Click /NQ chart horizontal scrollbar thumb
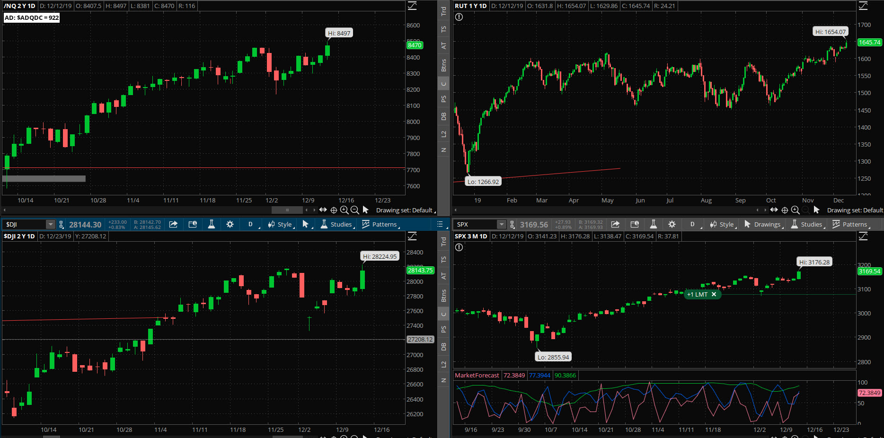Screen dimensions: 884x438 tap(287, 210)
